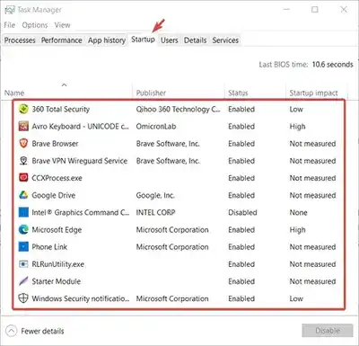Click the Disable button

(328, 331)
